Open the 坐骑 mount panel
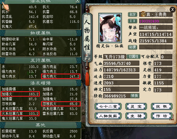 click(136, 116)
